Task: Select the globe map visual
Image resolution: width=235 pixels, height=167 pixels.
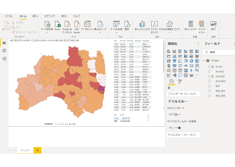Action: (x=169, y=66)
